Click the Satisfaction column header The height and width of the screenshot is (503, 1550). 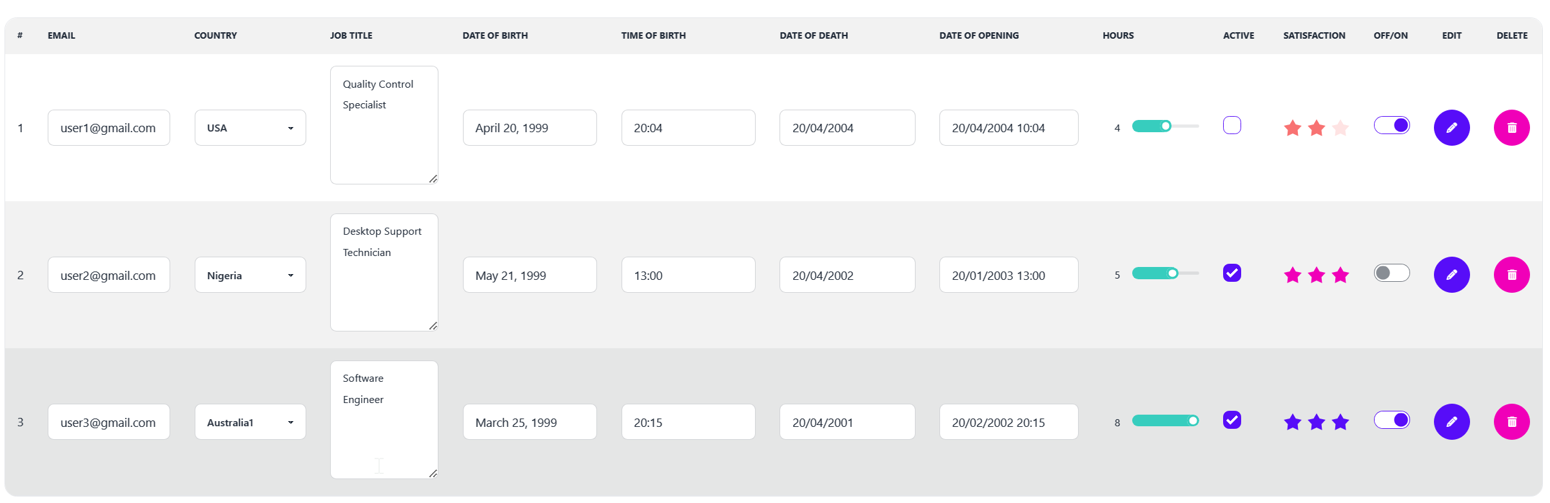(1314, 35)
